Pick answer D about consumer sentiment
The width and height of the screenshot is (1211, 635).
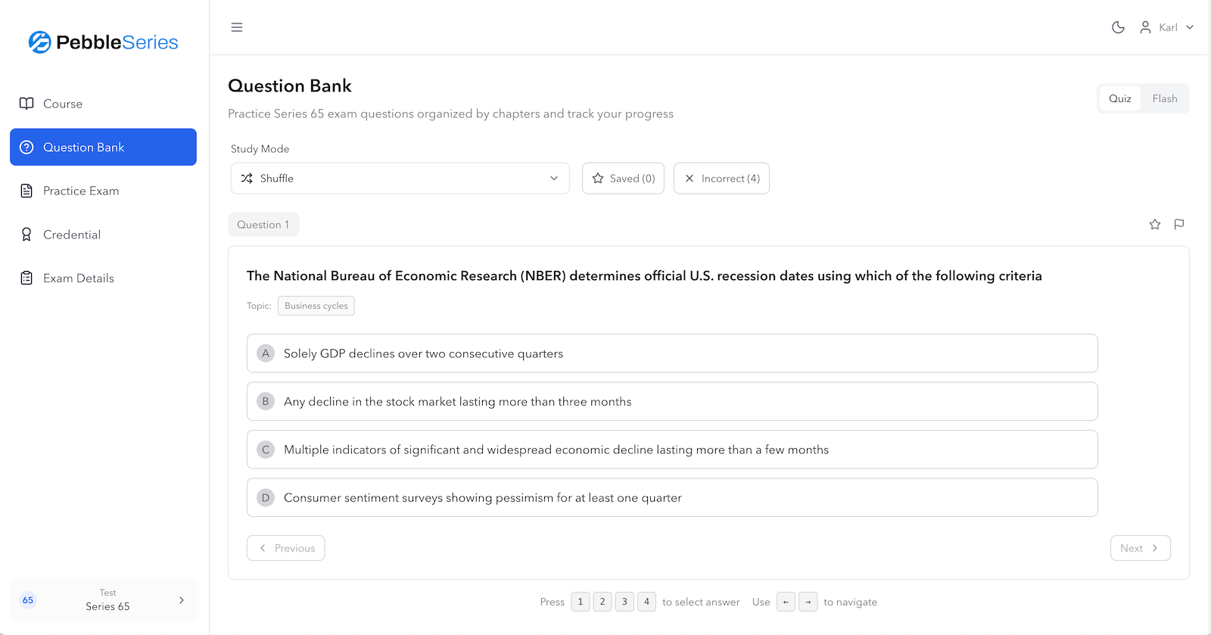[x=671, y=497]
